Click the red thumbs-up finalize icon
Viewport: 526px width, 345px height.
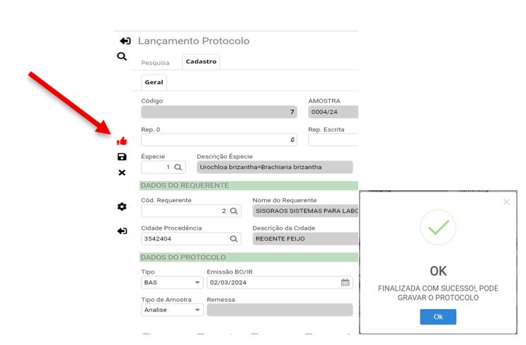122,141
